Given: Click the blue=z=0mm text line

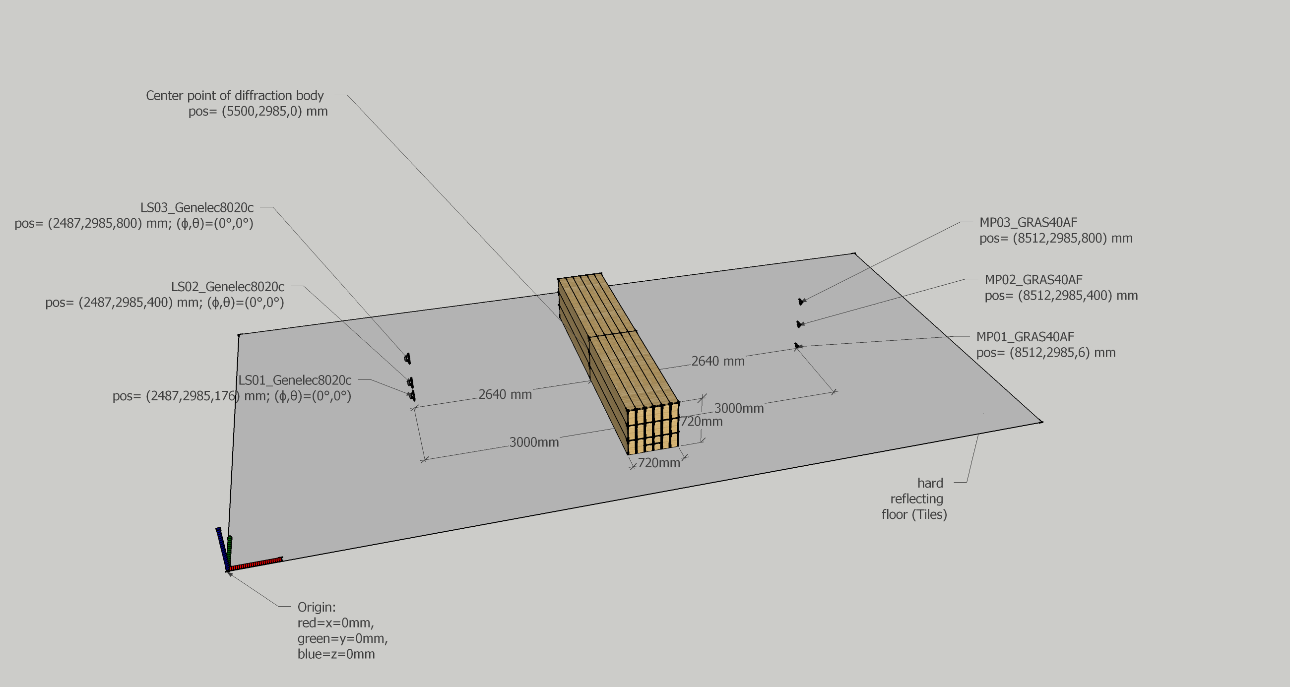Looking at the screenshot, I should (336, 654).
